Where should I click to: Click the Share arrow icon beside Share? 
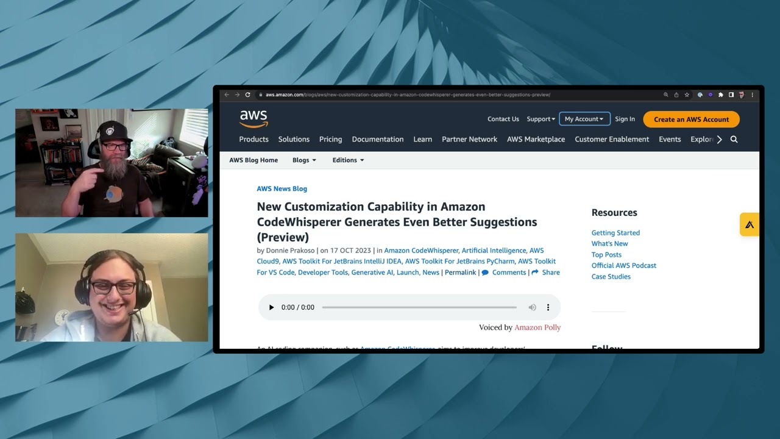coord(535,273)
